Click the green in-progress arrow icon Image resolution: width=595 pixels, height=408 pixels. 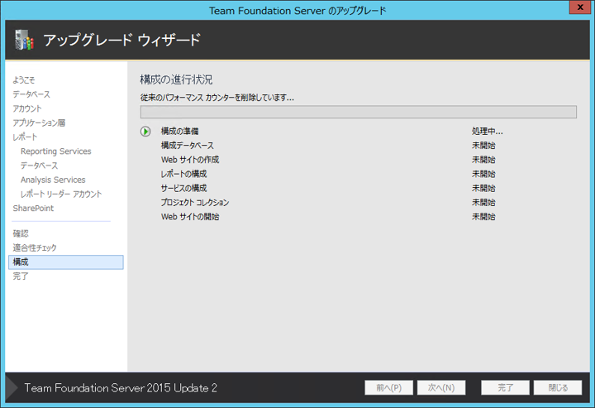click(145, 132)
